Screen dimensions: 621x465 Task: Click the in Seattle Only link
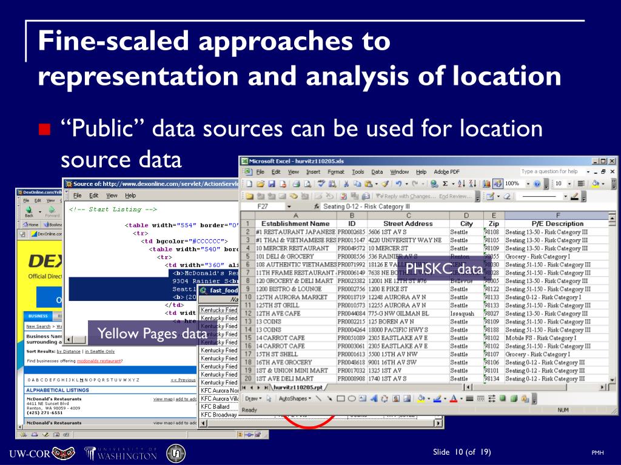coord(100,351)
